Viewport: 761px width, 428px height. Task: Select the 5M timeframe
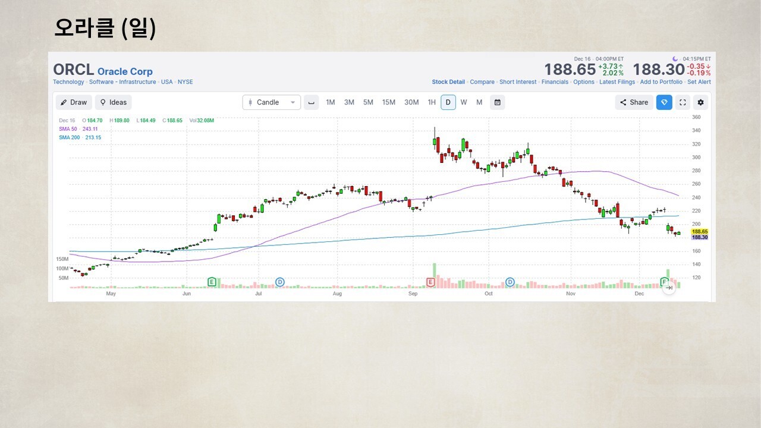click(x=368, y=102)
